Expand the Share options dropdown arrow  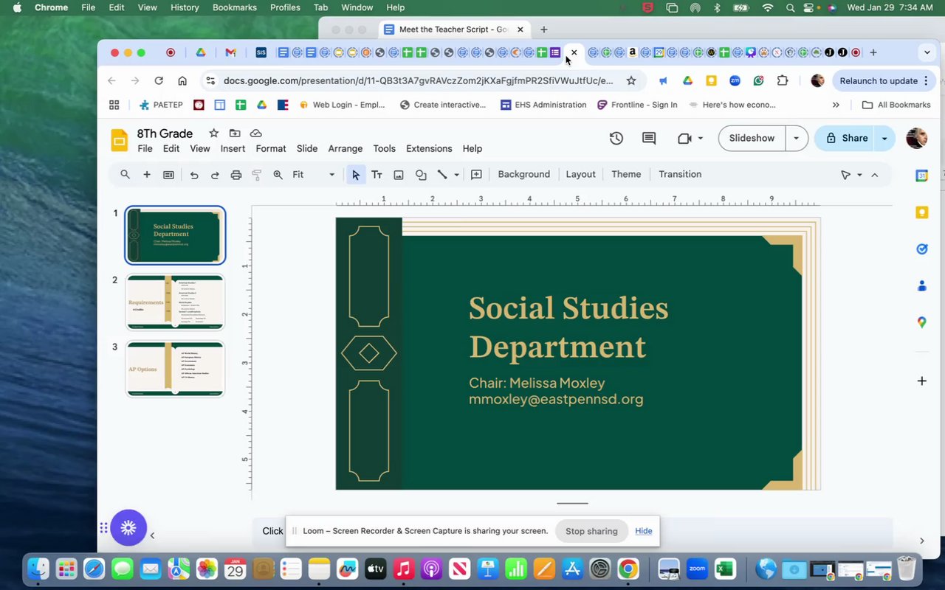point(884,138)
